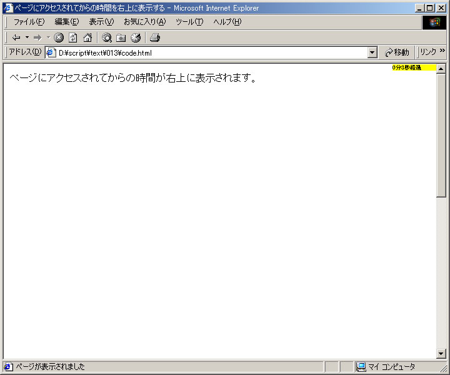Click the address bar URL field
Image resolution: width=450 pixels, height=375 pixels.
pyautogui.click(x=212, y=52)
